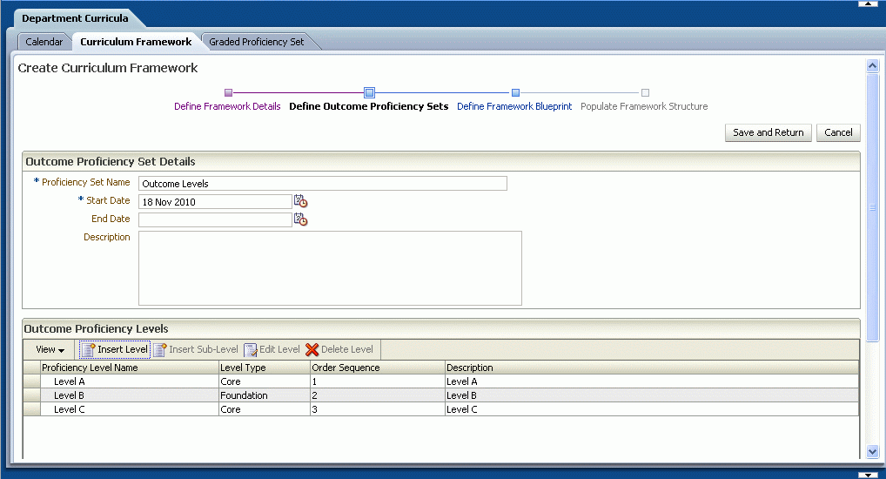Open the Start Date calendar picker icon
The height and width of the screenshot is (479, 886).
pos(300,201)
